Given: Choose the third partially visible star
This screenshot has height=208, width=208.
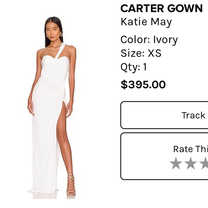Looking at the screenshot, I should point(204,163).
